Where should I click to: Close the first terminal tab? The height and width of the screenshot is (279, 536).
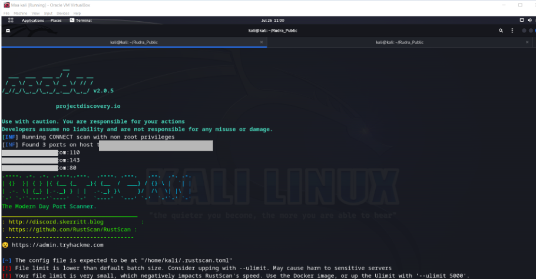click(262, 42)
